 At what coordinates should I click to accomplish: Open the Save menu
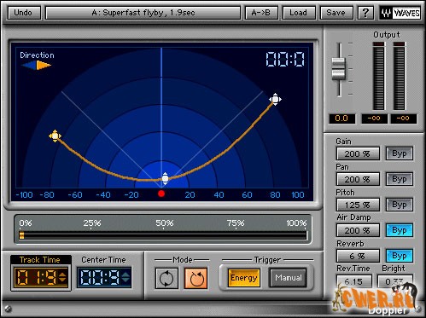tap(336, 13)
